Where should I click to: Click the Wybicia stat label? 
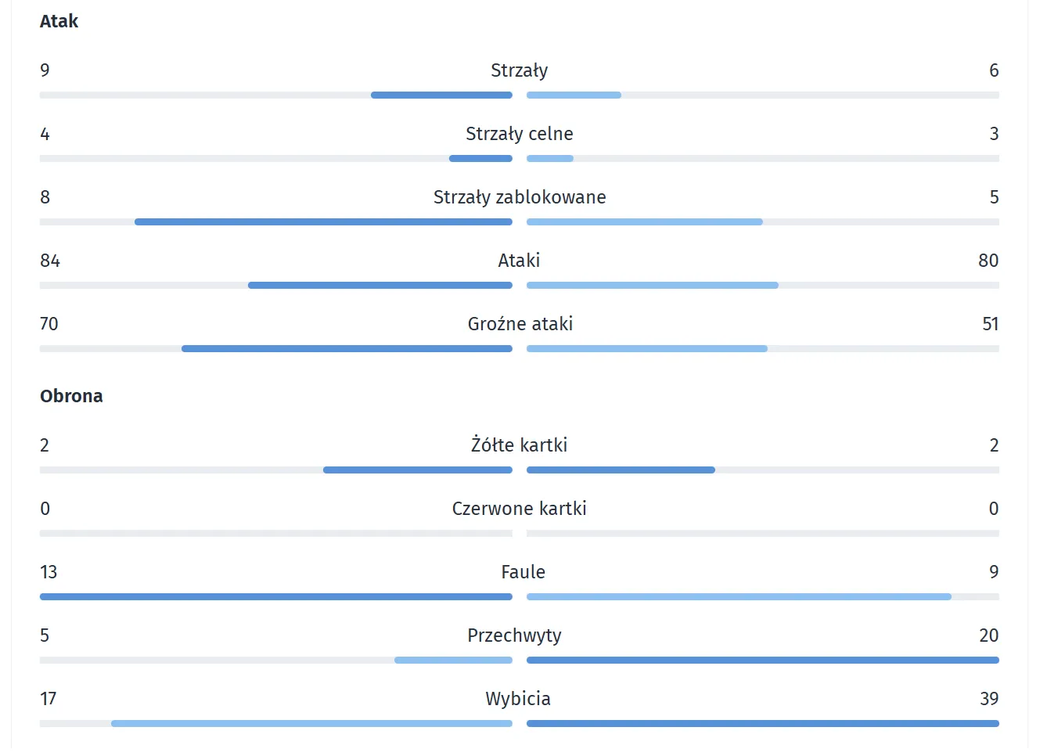click(517, 699)
